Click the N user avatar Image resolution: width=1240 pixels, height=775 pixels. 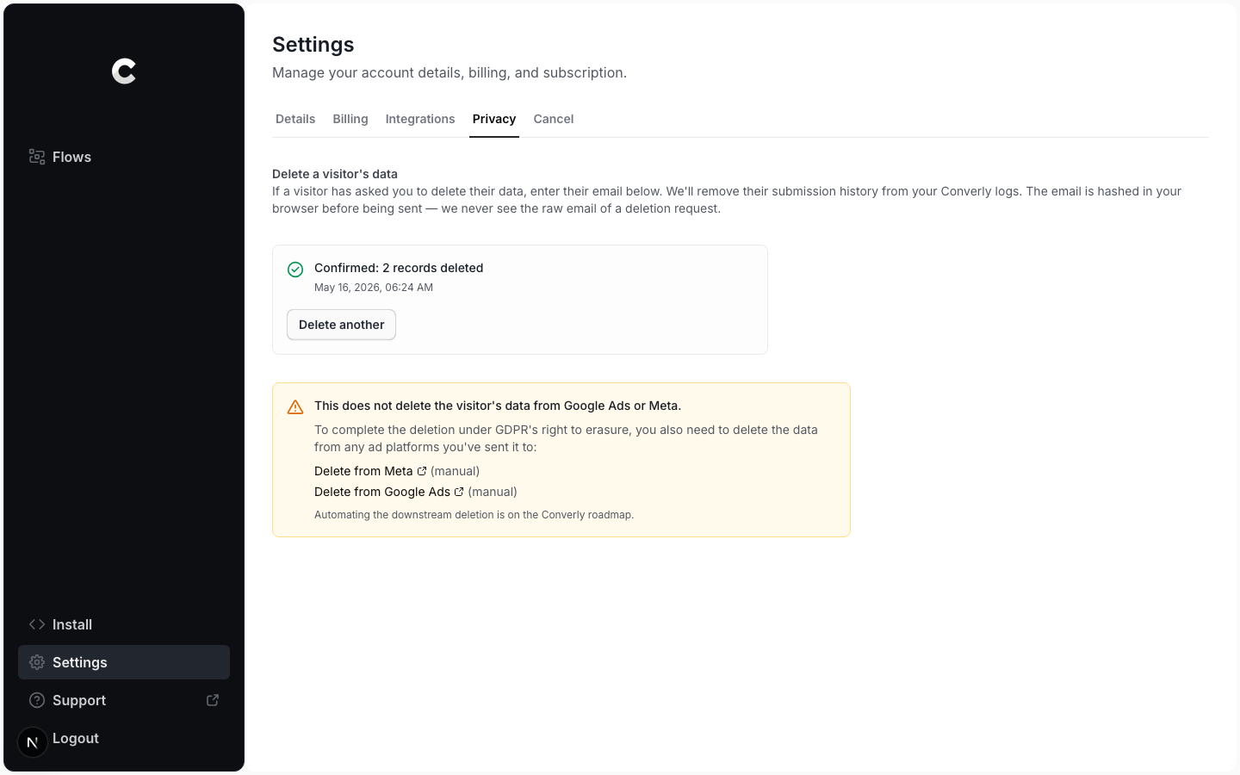pyautogui.click(x=33, y=741)
